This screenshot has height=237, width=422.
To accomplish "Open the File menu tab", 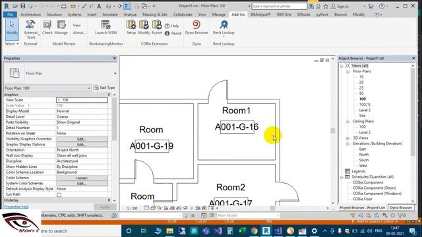I will pyautogui.click(x=11, y=14).
